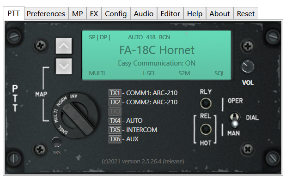Open the Reset tab
This screenshot has height=180, width=286.
coord(246,14)
